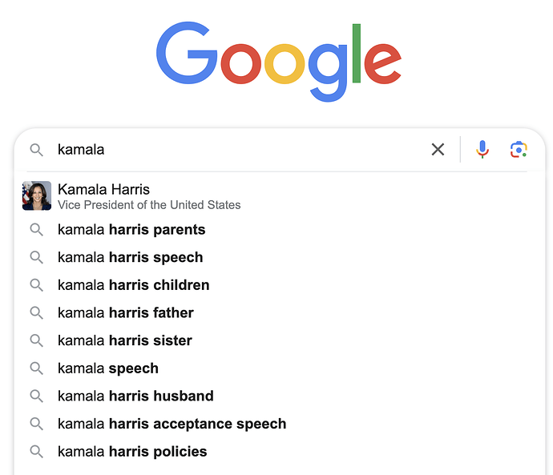Select the Kamala Harris Vice President suggestion

pos(280,196)
